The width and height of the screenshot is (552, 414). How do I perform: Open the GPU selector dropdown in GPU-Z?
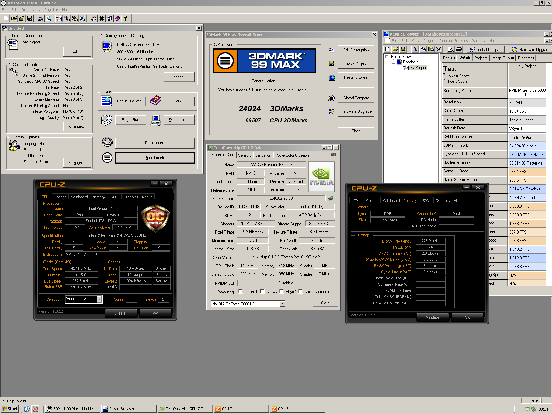[x=282, y=304]
